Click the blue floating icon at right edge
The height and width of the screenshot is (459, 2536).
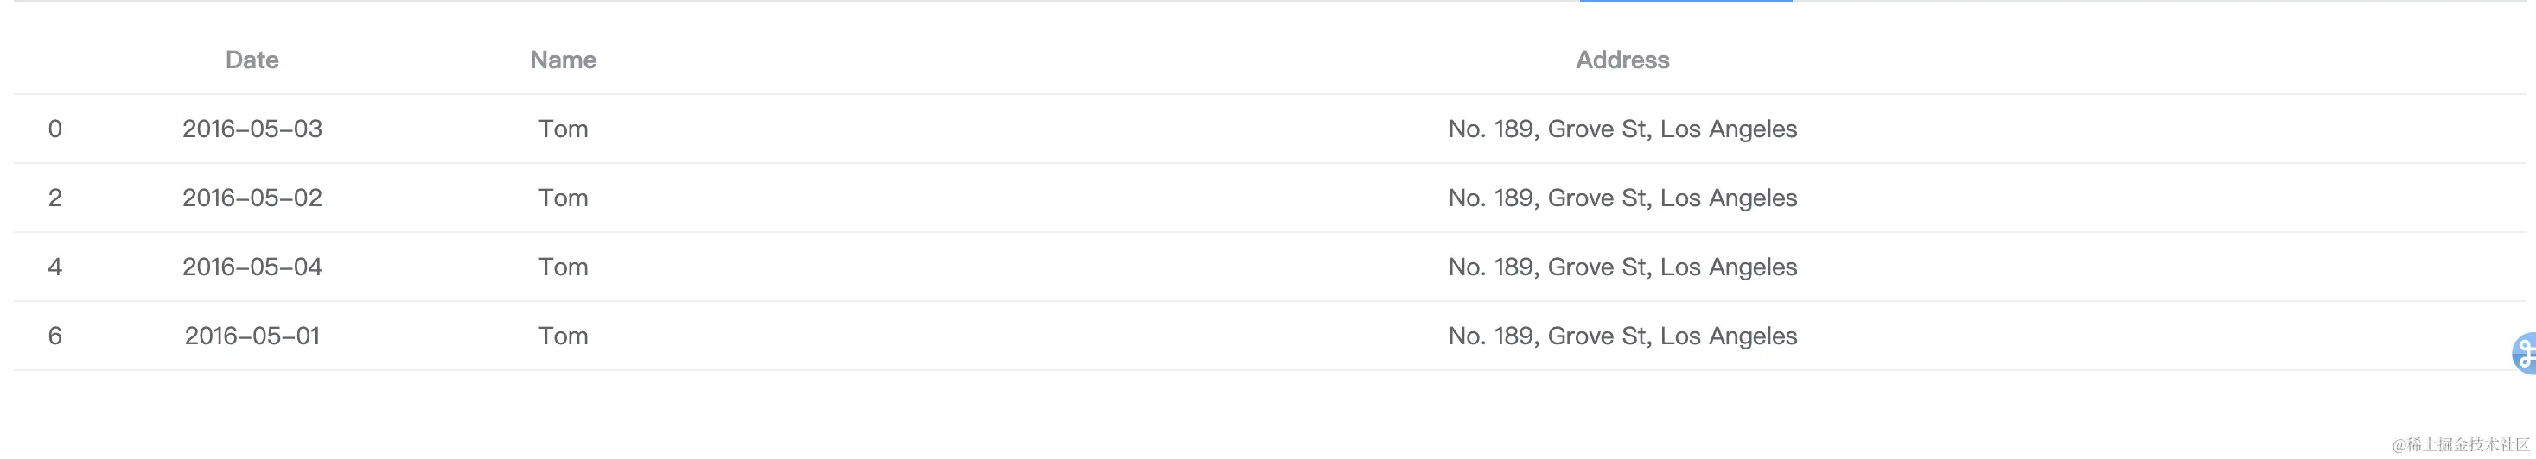coord(2524,354)
